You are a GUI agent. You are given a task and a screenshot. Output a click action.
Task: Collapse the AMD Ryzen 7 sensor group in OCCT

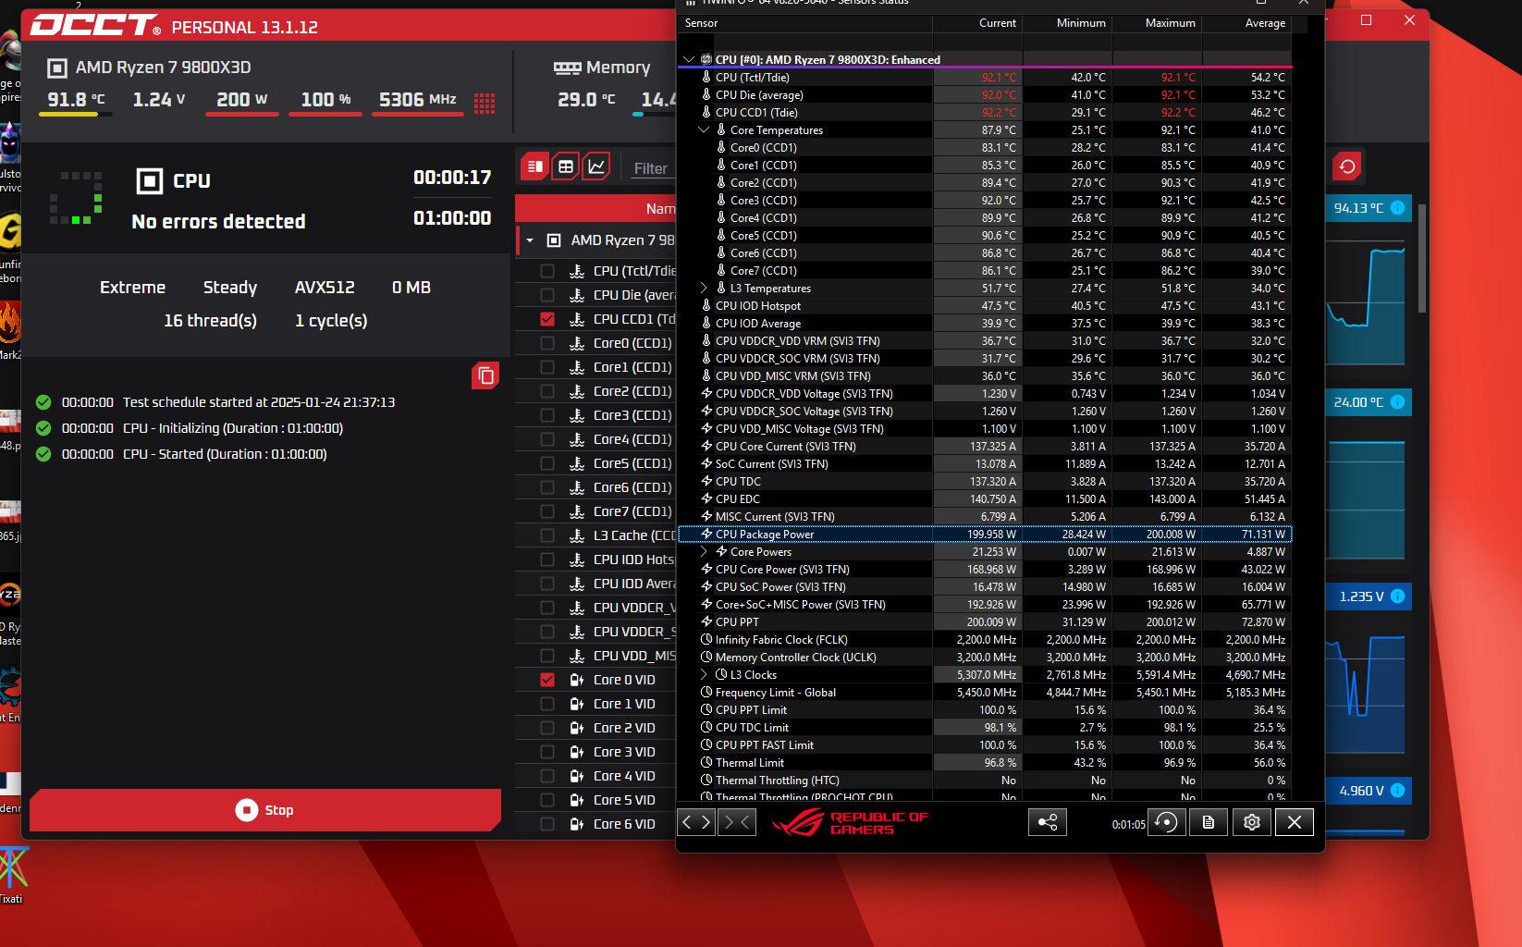pyautogui.click(x=530, y=240)
